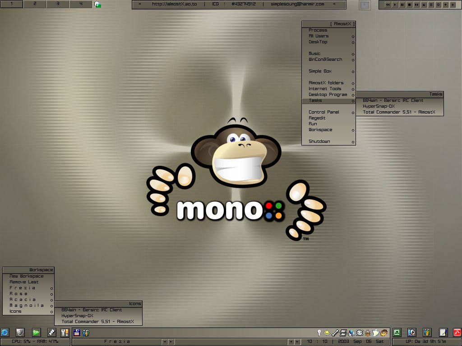Screen dimensions: 462x346
Task: Pause the media player
Action: 402,5
